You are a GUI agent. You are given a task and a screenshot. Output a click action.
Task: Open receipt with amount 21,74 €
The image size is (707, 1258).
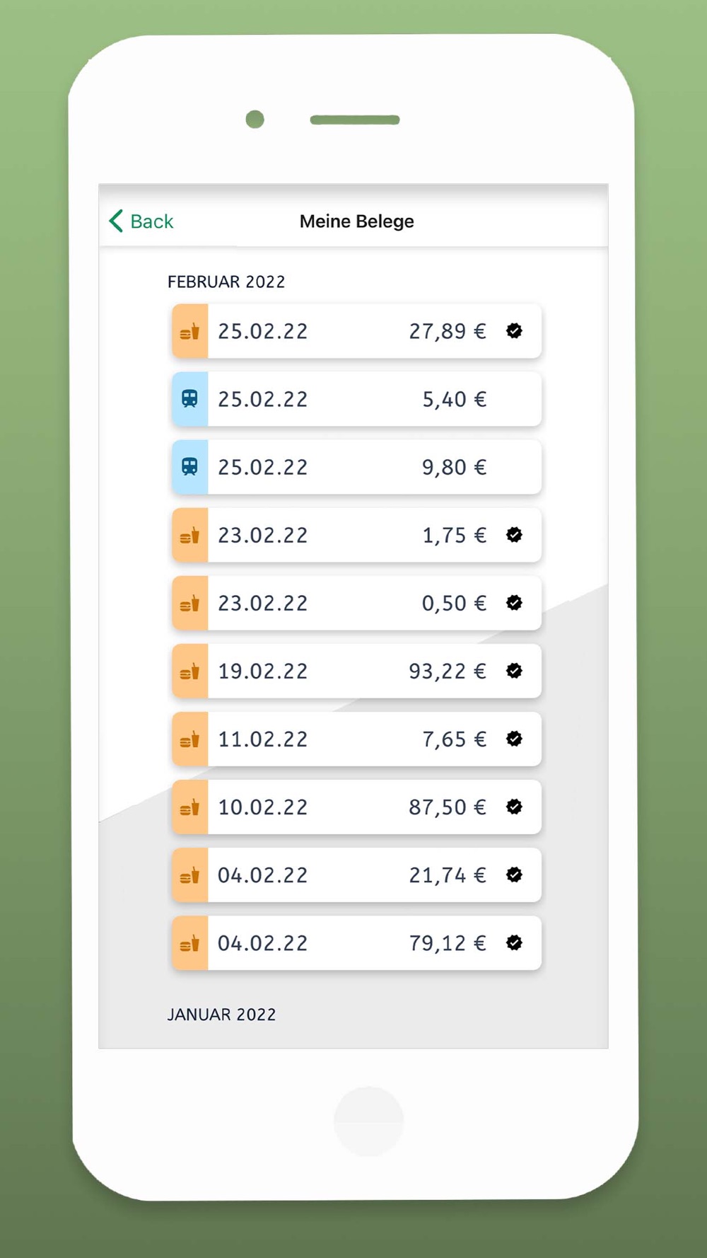pos(447,875)
